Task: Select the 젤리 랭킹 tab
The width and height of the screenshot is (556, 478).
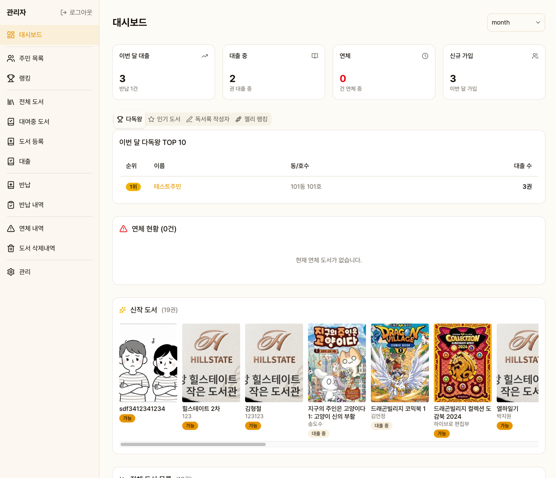Action: 252,119
